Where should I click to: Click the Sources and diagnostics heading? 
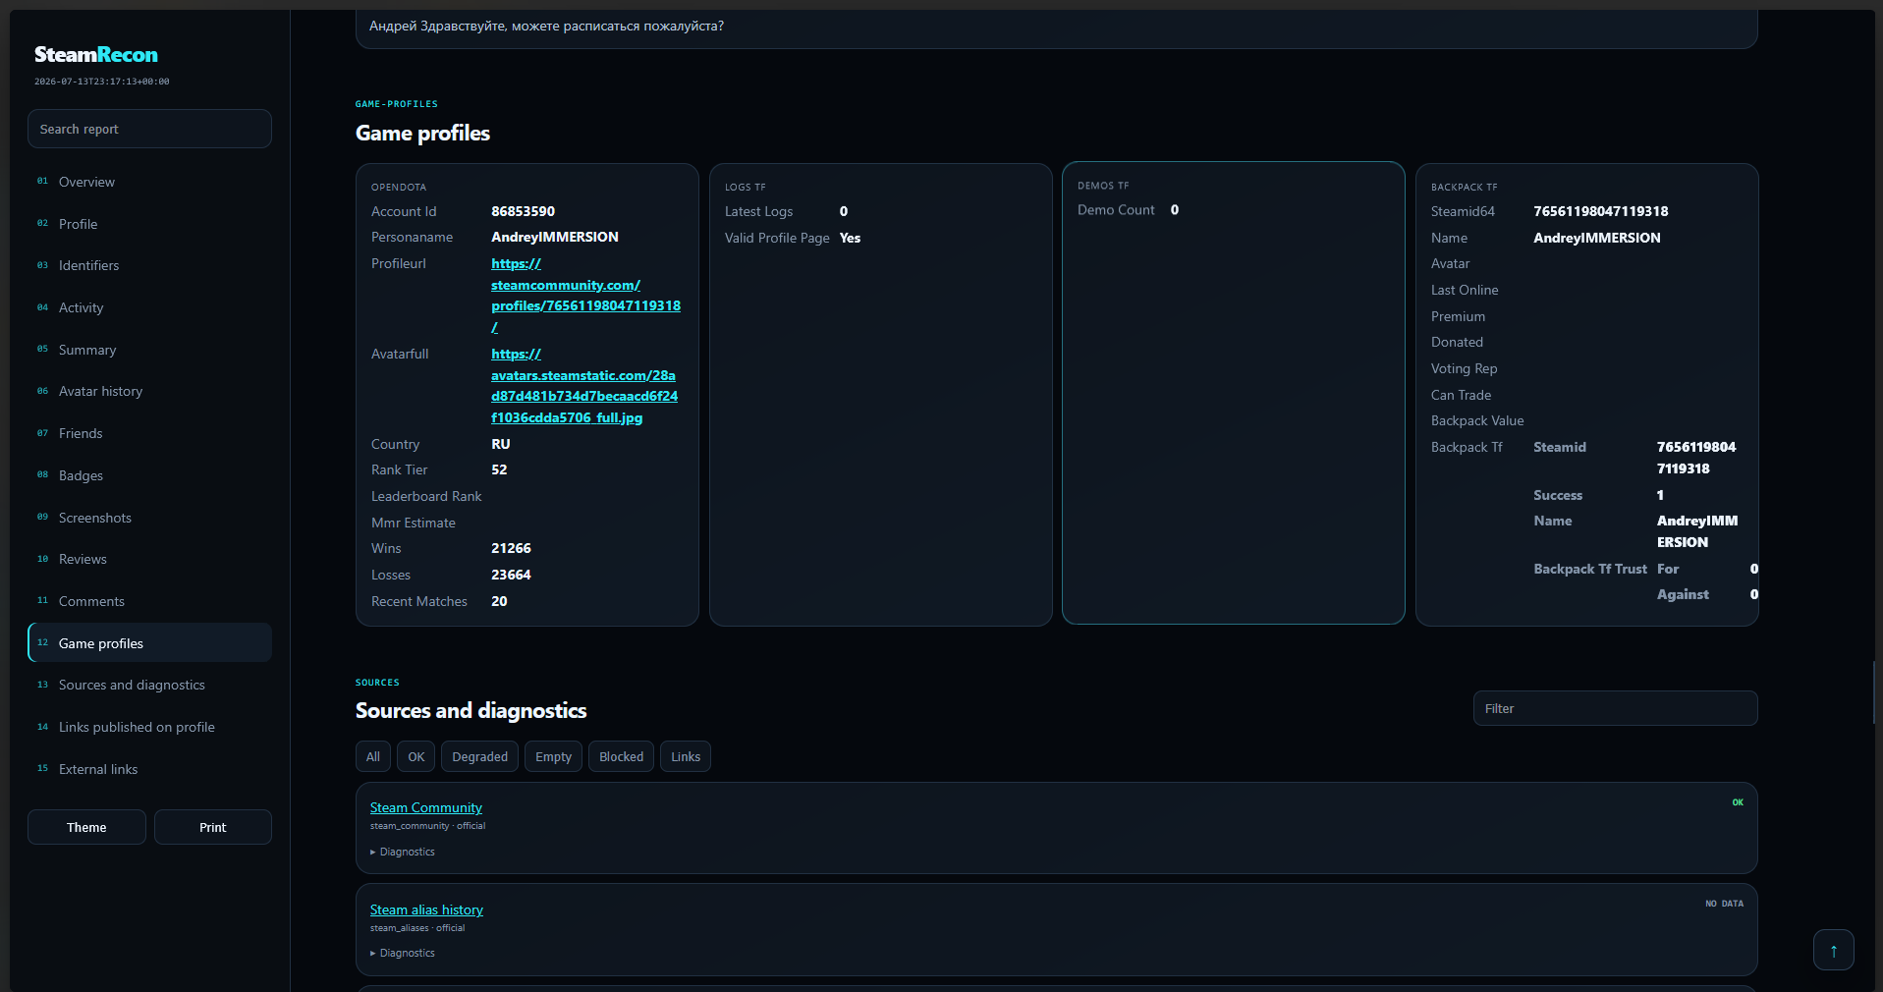pyautogui.click(x=471, y=710)
